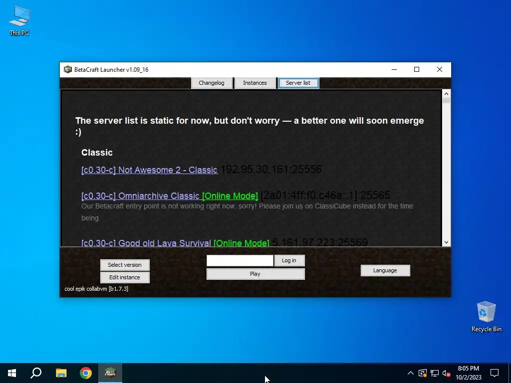Switch to the Instances tab
This screenshot has height=383, width=511.
pos(255,83)
